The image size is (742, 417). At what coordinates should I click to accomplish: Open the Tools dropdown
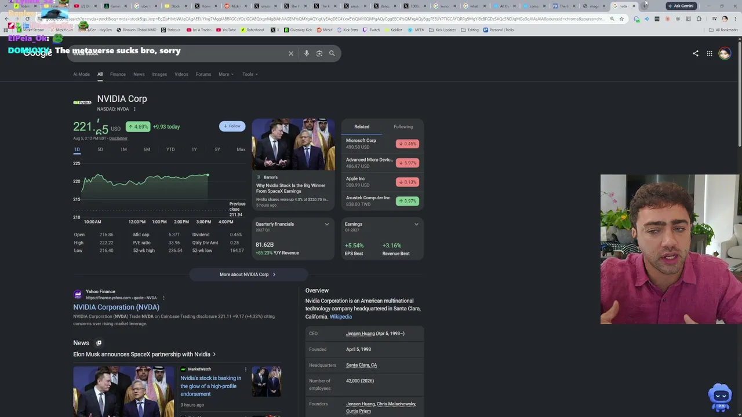(250, 74)
